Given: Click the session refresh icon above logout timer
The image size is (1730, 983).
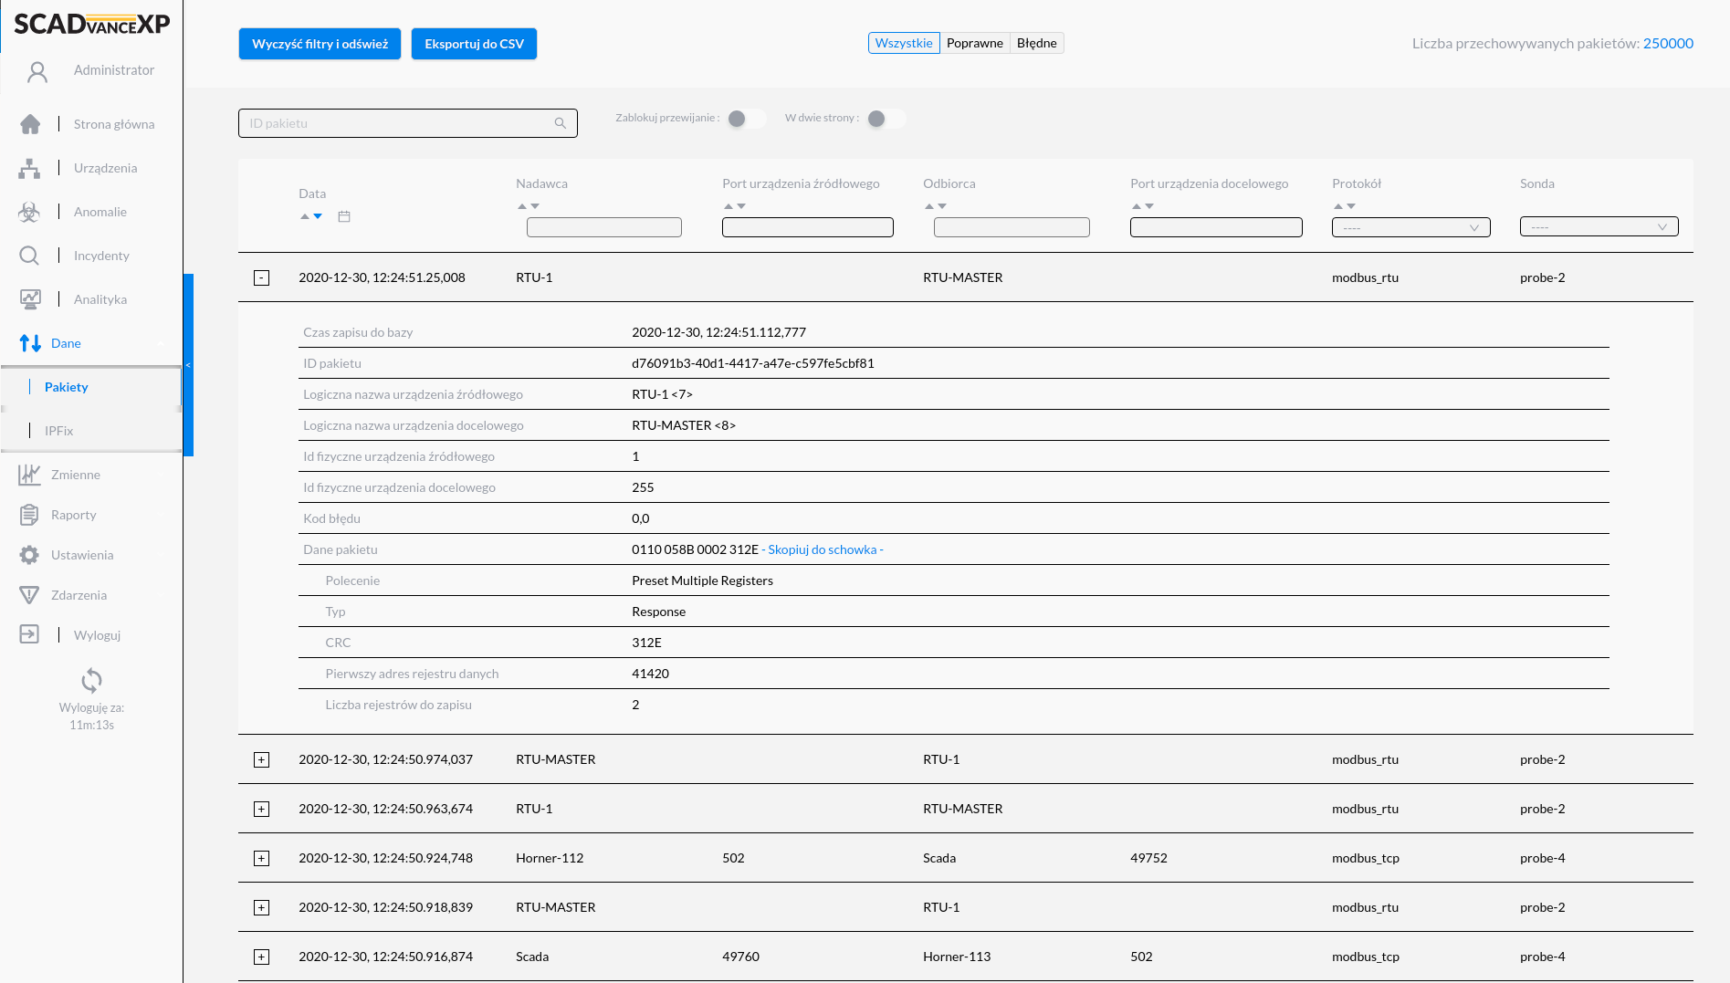Looking at the screenshot, I should click(91, 680).
